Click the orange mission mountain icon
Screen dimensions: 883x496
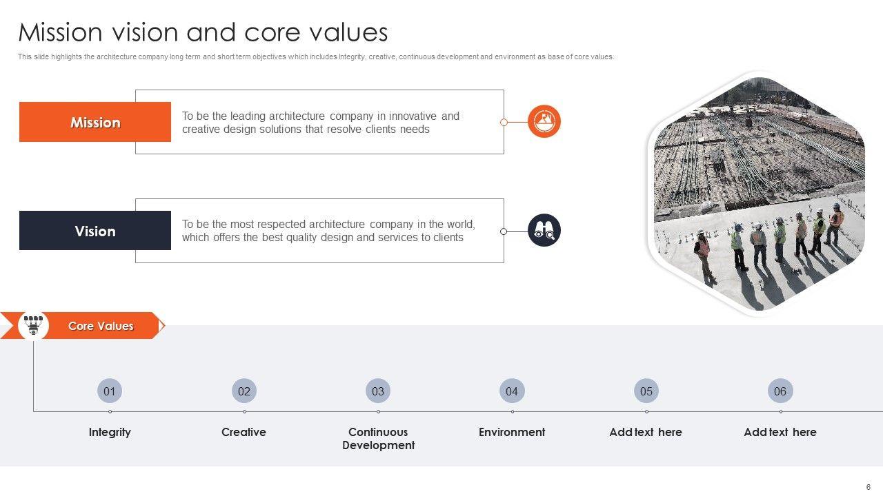coord(544,122)
